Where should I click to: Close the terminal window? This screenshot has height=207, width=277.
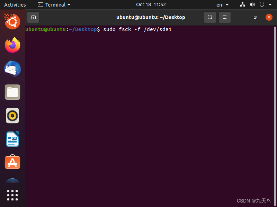click(269, 17)
